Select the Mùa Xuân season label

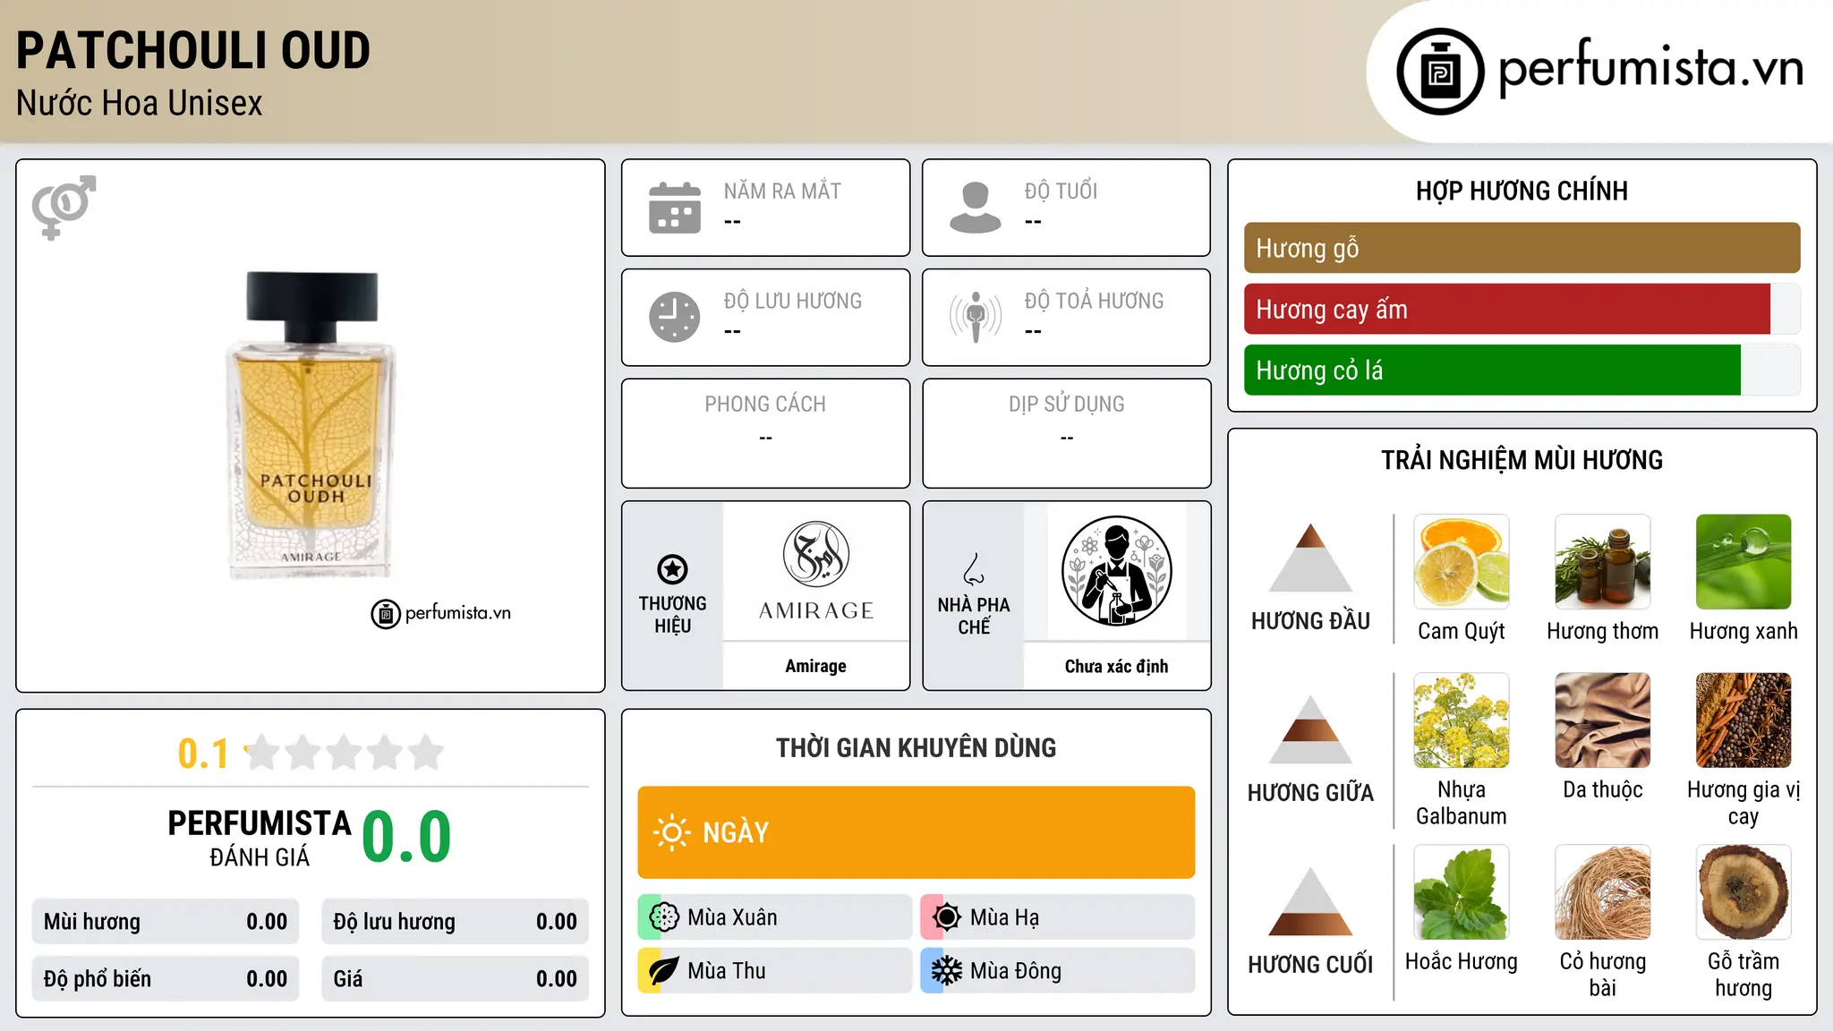click(x=732, y=917)
